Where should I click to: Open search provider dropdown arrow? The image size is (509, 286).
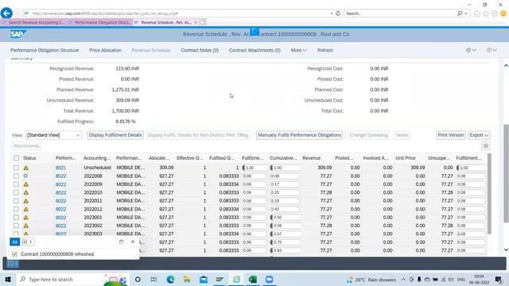click(x=466, y=14)
